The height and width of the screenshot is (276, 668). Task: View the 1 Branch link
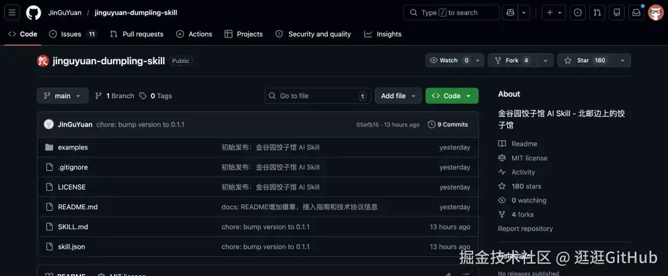[x=114, y=96]
